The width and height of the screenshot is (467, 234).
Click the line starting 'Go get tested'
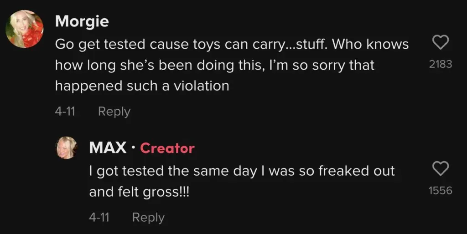coord(232,44)
